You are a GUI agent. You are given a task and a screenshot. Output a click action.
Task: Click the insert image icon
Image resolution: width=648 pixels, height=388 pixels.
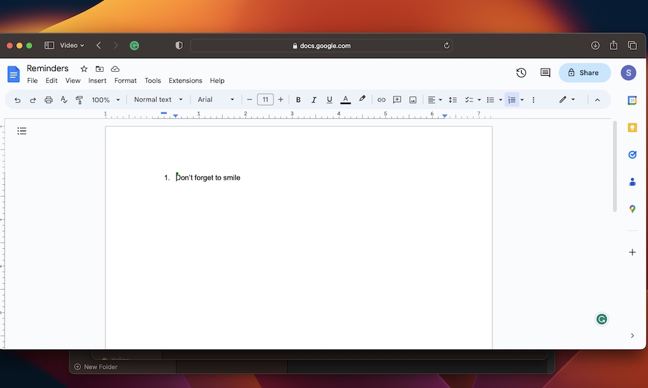click(413, 100)
